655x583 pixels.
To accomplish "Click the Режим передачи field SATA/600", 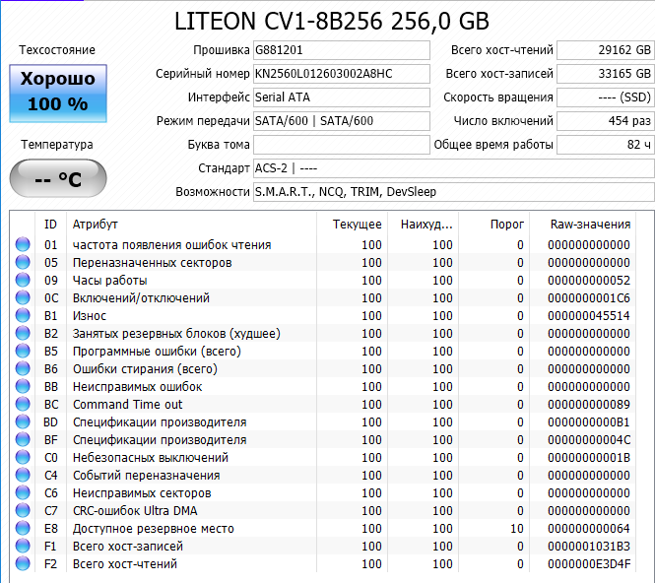I will pos(341,121).
